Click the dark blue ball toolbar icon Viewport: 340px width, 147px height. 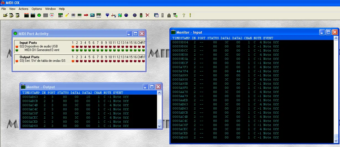coord(126,15)
